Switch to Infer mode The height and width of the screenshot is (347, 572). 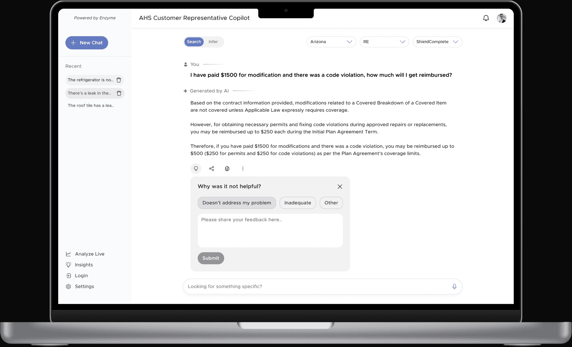pos(213,42)
